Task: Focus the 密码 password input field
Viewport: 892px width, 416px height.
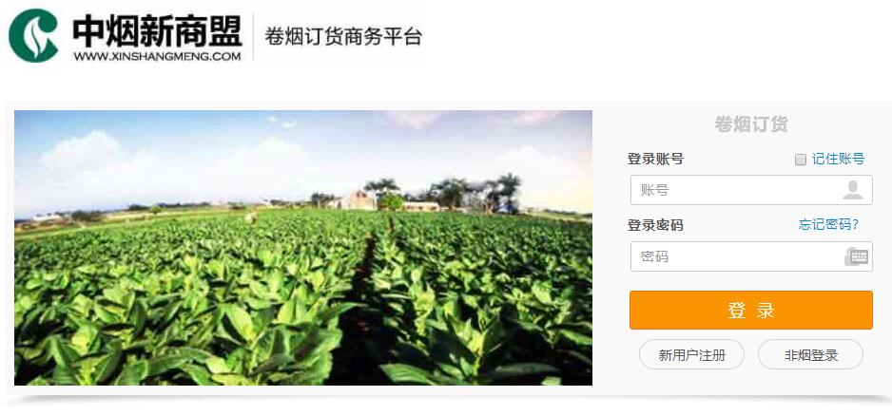Action: pos(751,256)
